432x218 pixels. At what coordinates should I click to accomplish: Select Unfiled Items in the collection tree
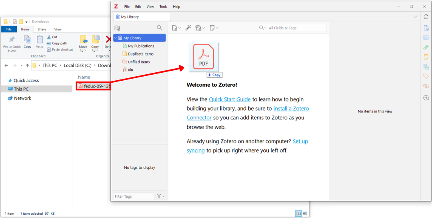[139, 62]
